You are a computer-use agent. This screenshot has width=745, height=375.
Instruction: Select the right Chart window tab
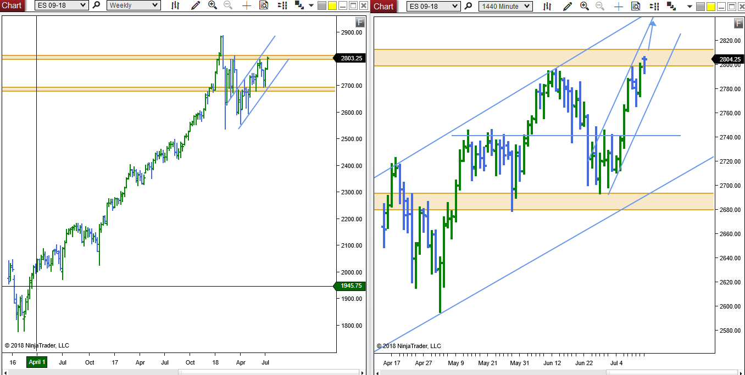[383, 6]
